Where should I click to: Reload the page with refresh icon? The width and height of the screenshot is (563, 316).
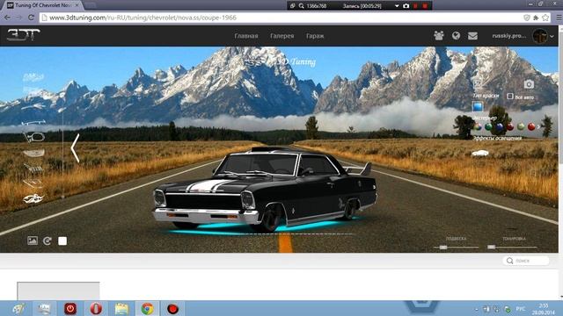click(32, 18)
